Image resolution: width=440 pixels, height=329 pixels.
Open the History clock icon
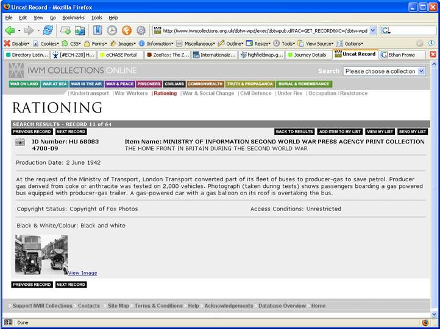pyautogui.click(x=112, y=30)
